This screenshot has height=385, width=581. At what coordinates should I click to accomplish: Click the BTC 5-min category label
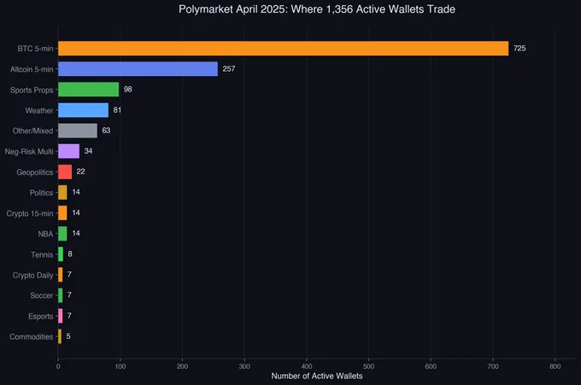pyautogui.click(x=36, y=49)
